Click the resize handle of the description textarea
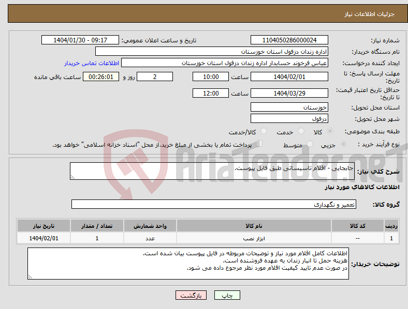Image resolution: width=408 pixels, height=309 pixels. point(72,177)
